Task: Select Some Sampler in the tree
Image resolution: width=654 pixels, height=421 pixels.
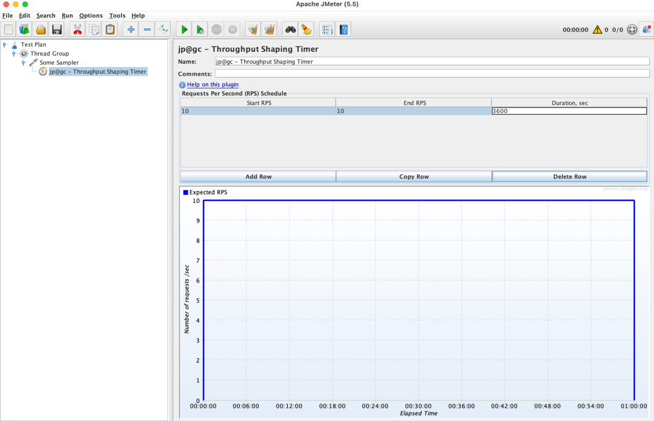Action: tap(59, 63)
